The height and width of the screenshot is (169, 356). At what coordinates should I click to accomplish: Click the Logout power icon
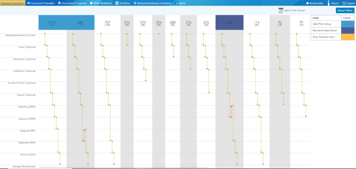point(343,3)
